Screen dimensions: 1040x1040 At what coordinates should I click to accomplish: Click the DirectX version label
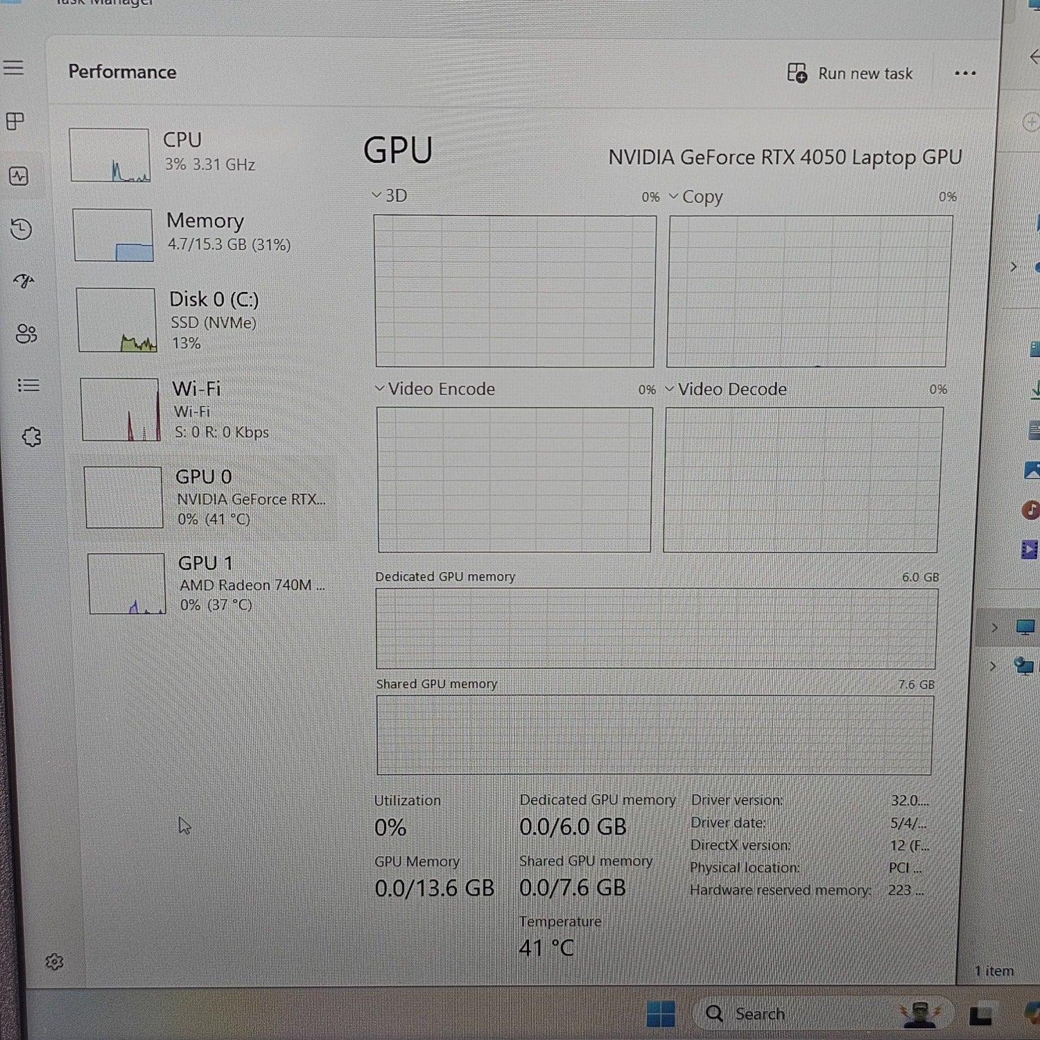coord(740,845)
